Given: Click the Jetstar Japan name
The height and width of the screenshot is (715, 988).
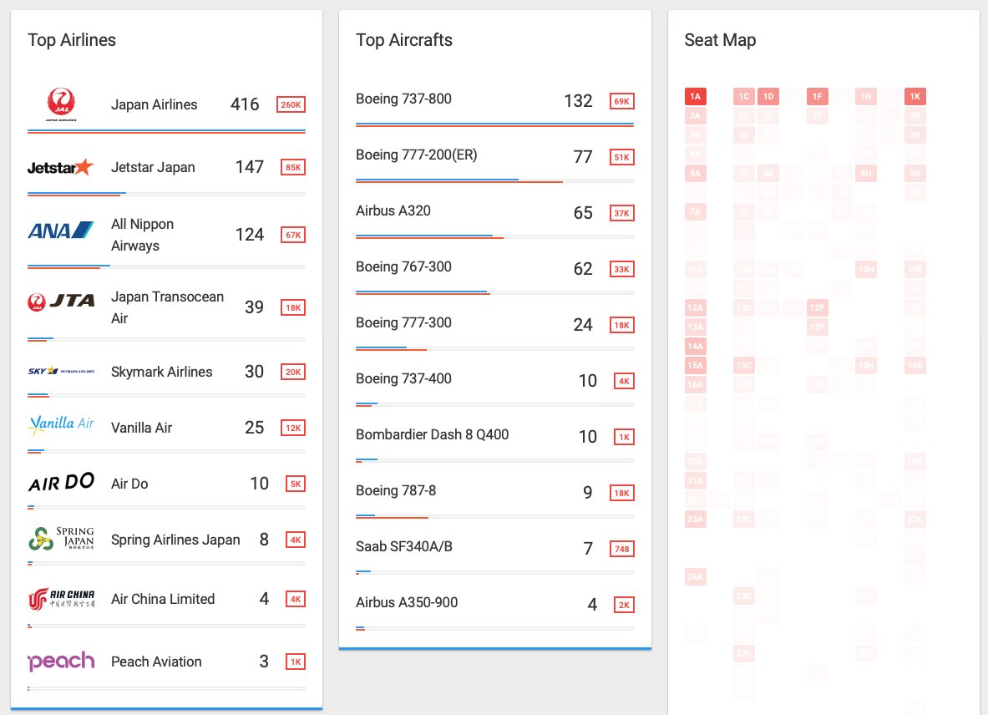Looking at the screenshot, I should point(153,167).
